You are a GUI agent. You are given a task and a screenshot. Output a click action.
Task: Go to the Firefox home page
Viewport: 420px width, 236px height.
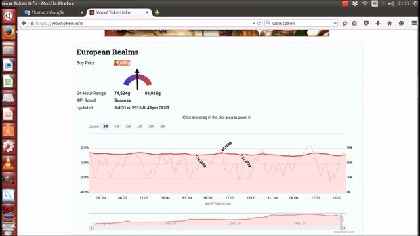pyautogui.click(x=389, y=24)
